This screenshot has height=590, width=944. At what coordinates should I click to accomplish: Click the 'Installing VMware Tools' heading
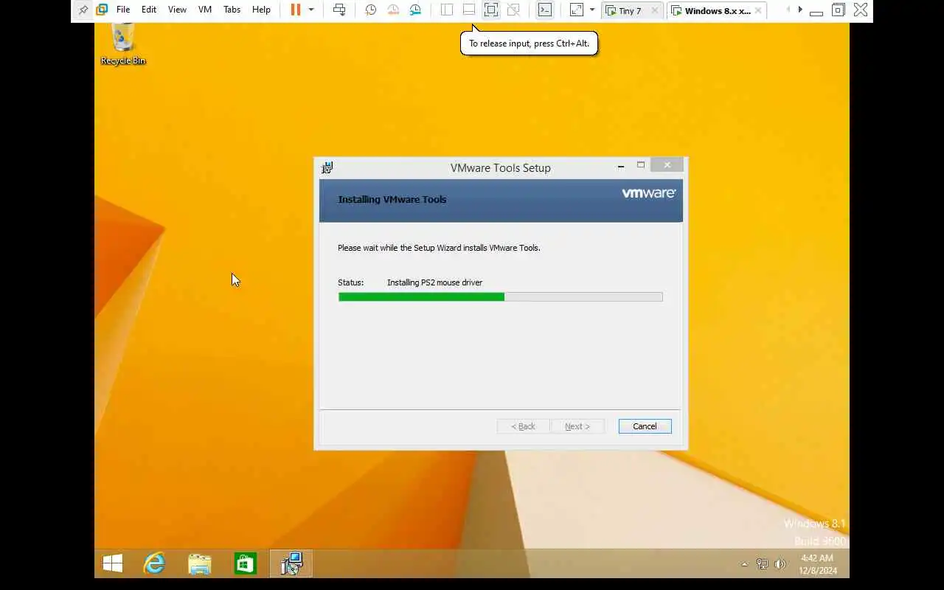click(x=392, y=199)
